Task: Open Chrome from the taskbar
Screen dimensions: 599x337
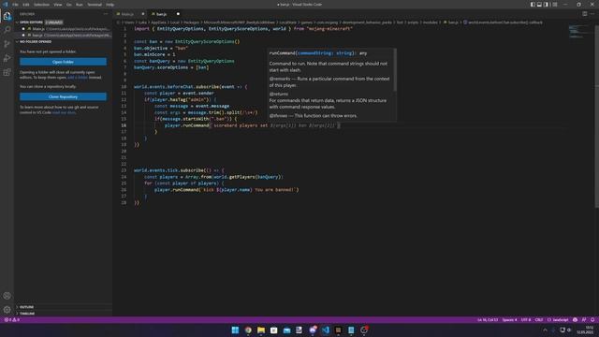Action: 248,330
